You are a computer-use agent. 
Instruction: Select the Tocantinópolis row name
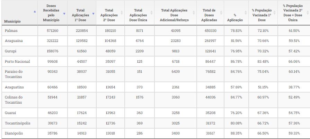tap(18, 123)
